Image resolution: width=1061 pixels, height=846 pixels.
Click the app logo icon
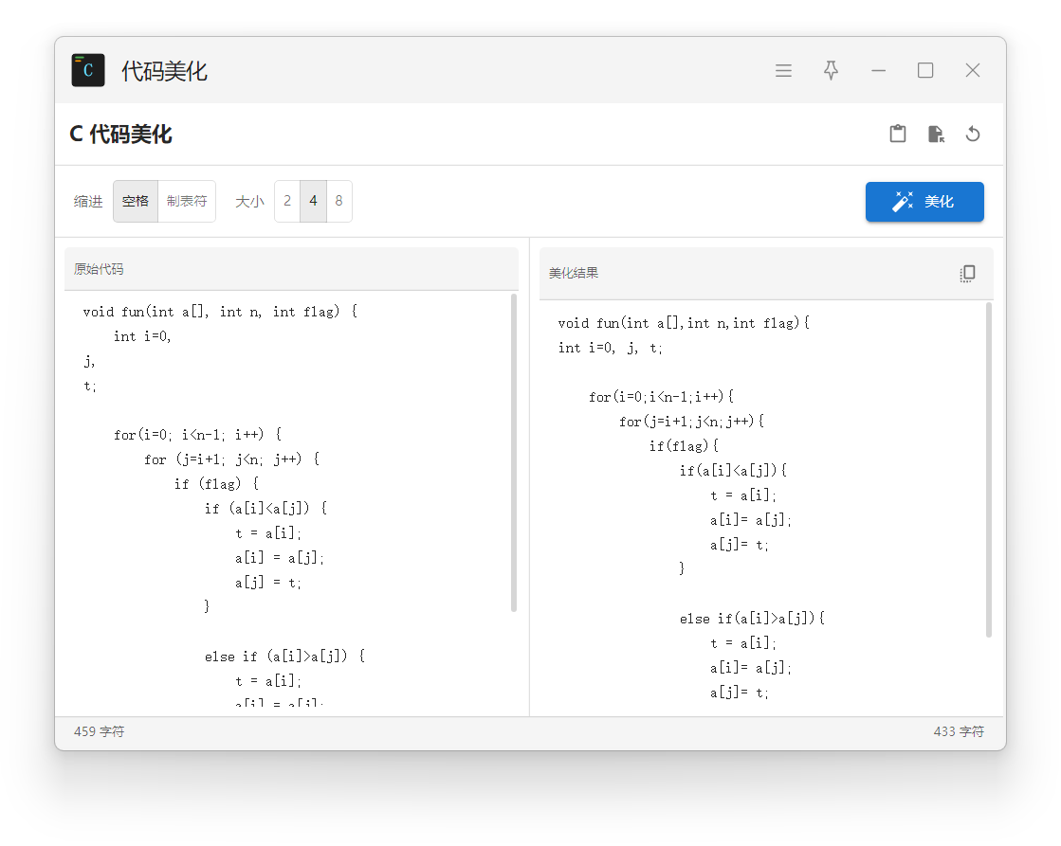[88, 71]
